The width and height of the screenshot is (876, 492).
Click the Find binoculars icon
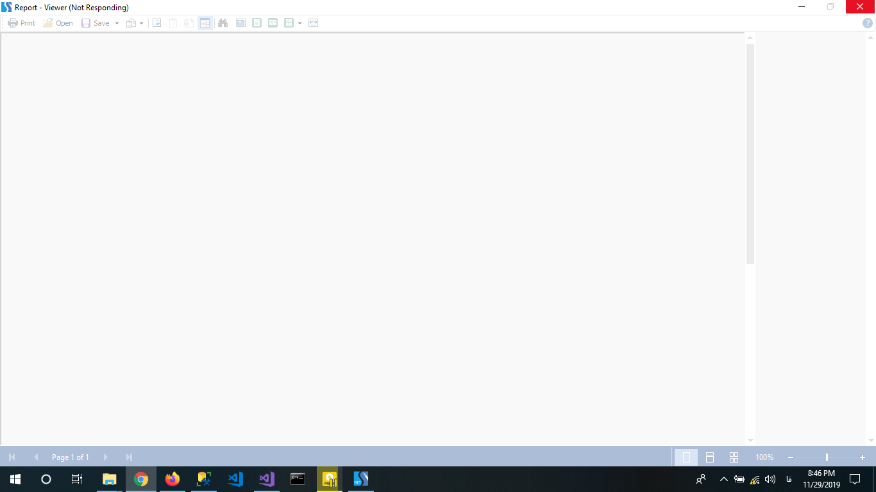coord(223,23)
